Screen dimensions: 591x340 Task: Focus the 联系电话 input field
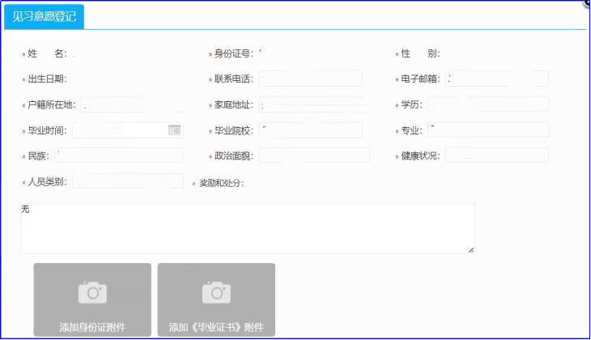tap(311, 79)
